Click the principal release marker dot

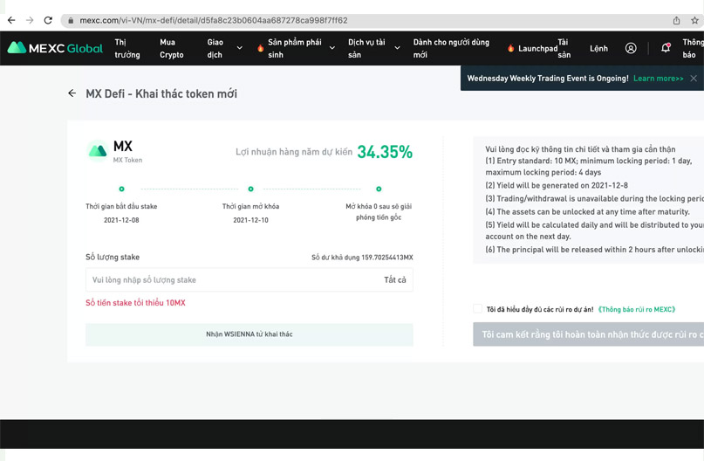[x=379, y=189]
